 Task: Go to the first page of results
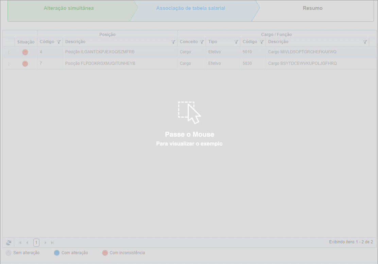point(20,243)
